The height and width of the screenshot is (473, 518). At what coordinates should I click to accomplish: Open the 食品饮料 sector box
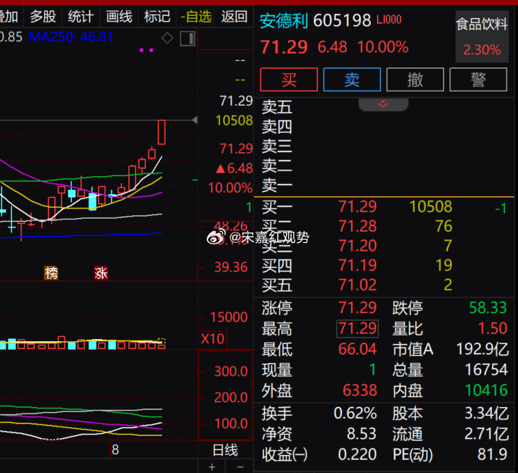coord(482,37)
